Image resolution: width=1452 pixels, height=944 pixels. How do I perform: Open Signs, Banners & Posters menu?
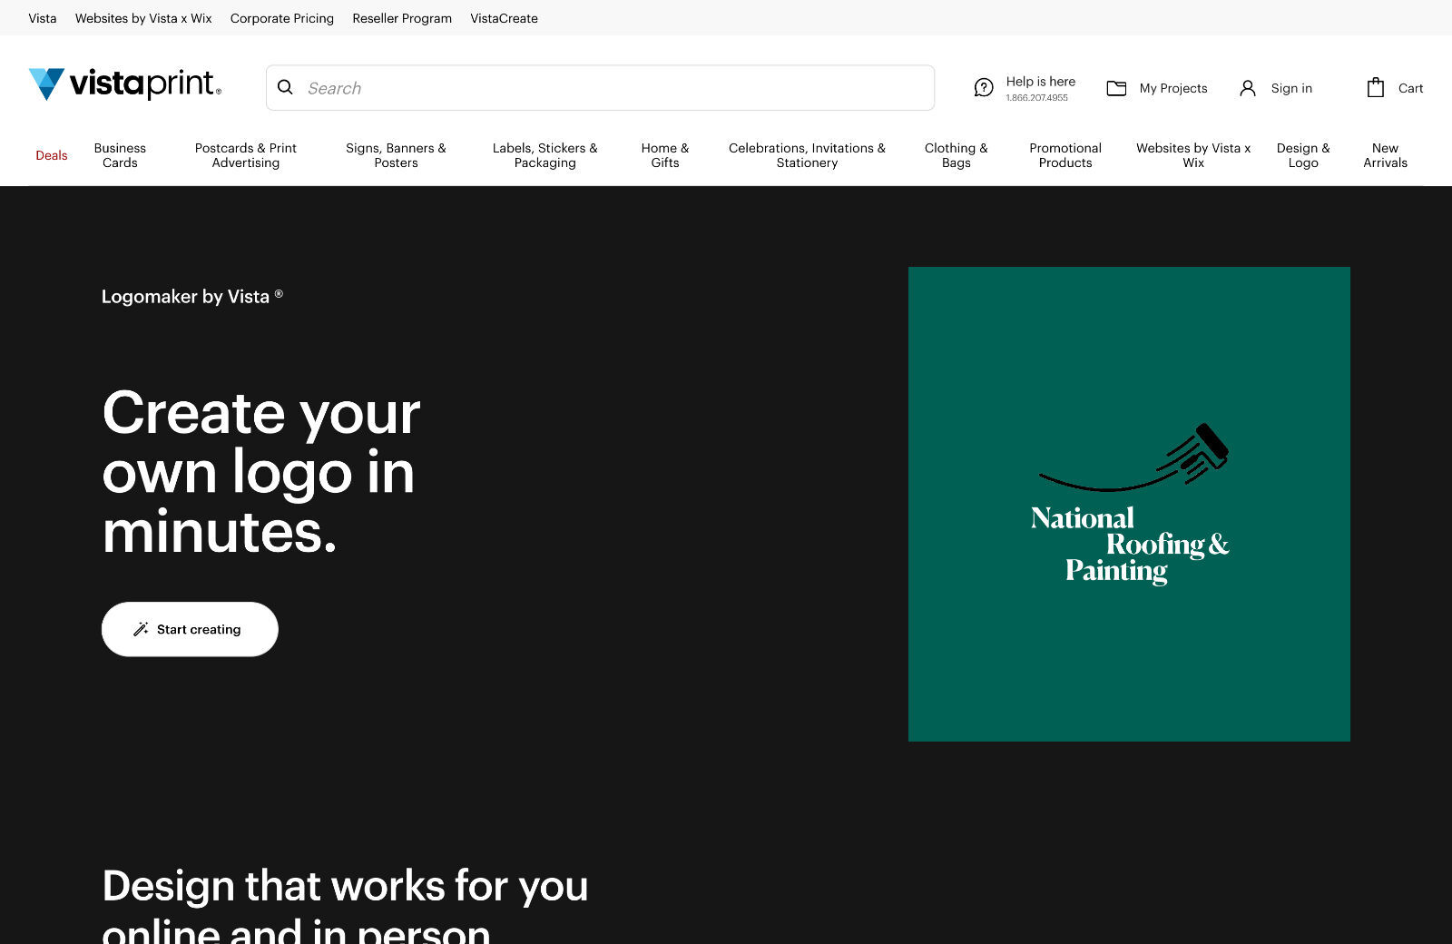click(x=396, y=155)
